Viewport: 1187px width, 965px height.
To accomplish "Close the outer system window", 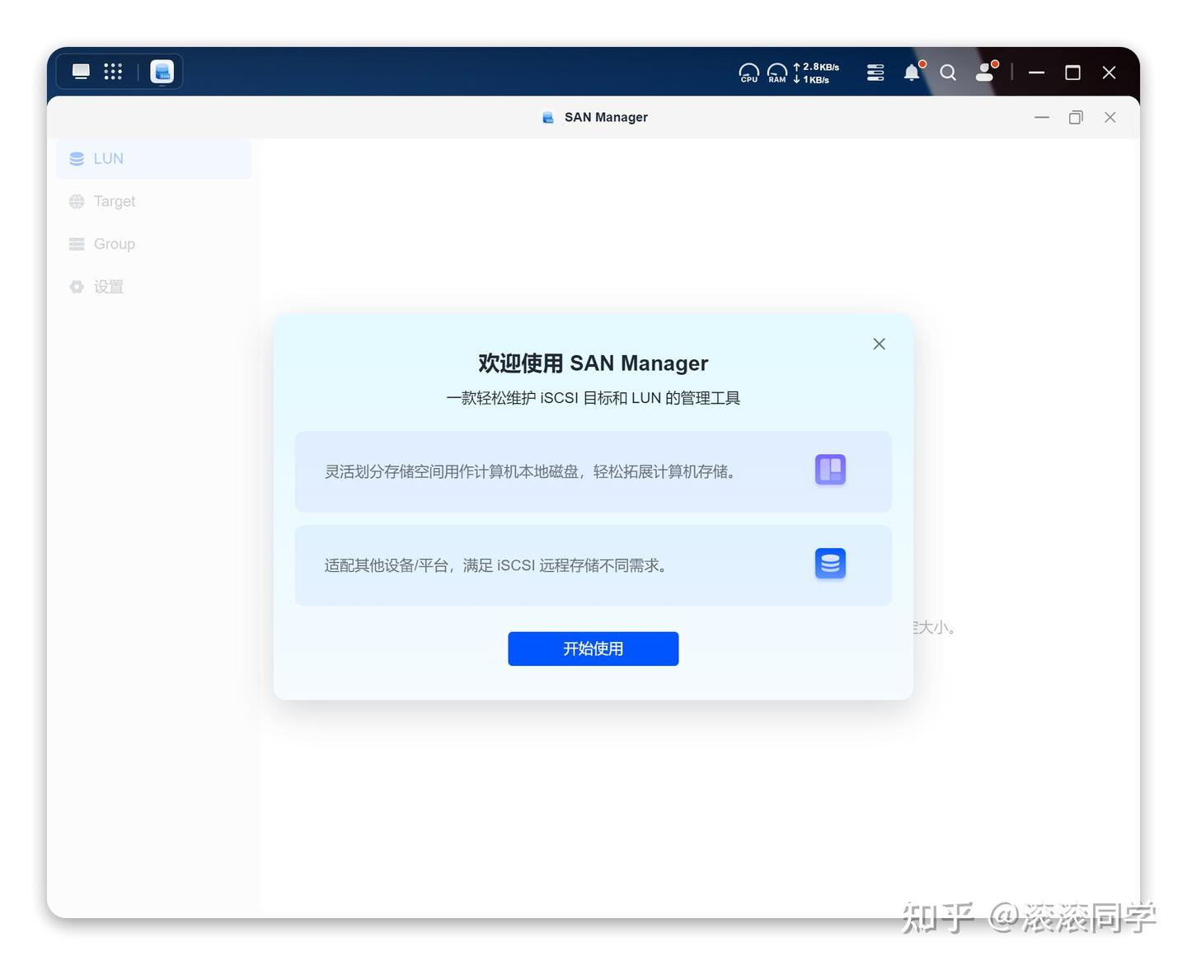I will tap(1110, 73).
